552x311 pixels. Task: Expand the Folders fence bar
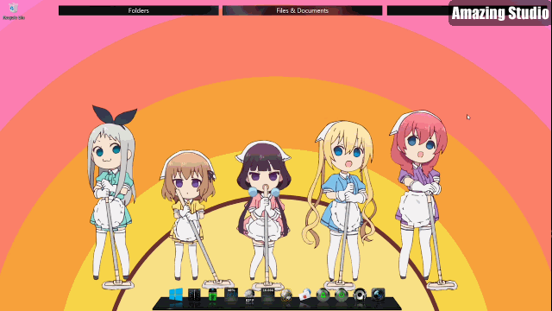[138, 10]
